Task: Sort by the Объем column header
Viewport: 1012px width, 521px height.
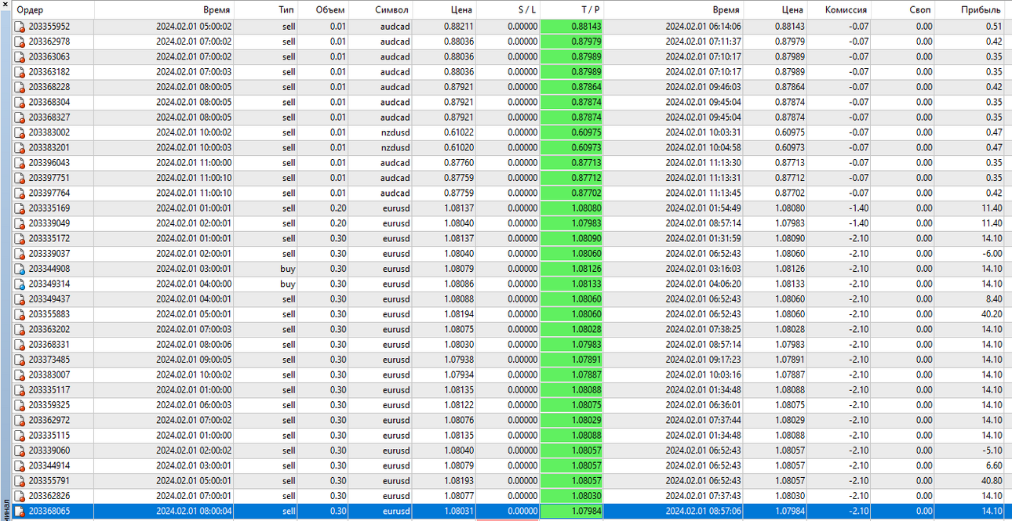Action: 323,10
